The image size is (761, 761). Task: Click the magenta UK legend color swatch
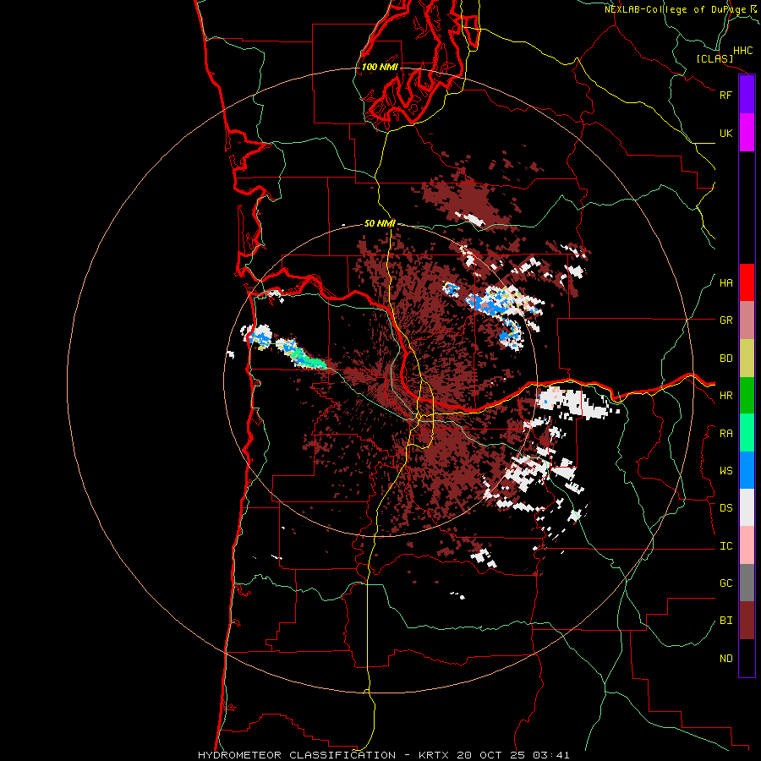pos(747,133)
